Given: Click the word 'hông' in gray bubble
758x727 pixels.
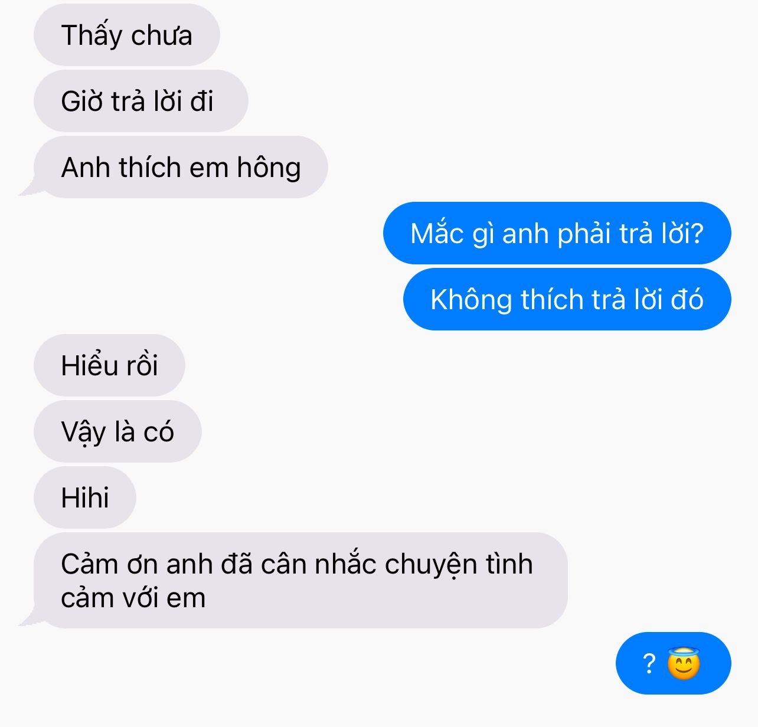Looking at the screenshot, I should 269,168.
